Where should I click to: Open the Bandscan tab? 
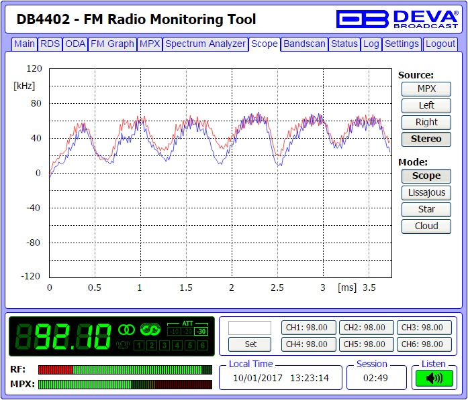tap(304, 44)
